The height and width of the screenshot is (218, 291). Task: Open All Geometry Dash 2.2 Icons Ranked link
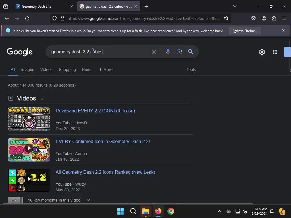[x=105, y=172]
